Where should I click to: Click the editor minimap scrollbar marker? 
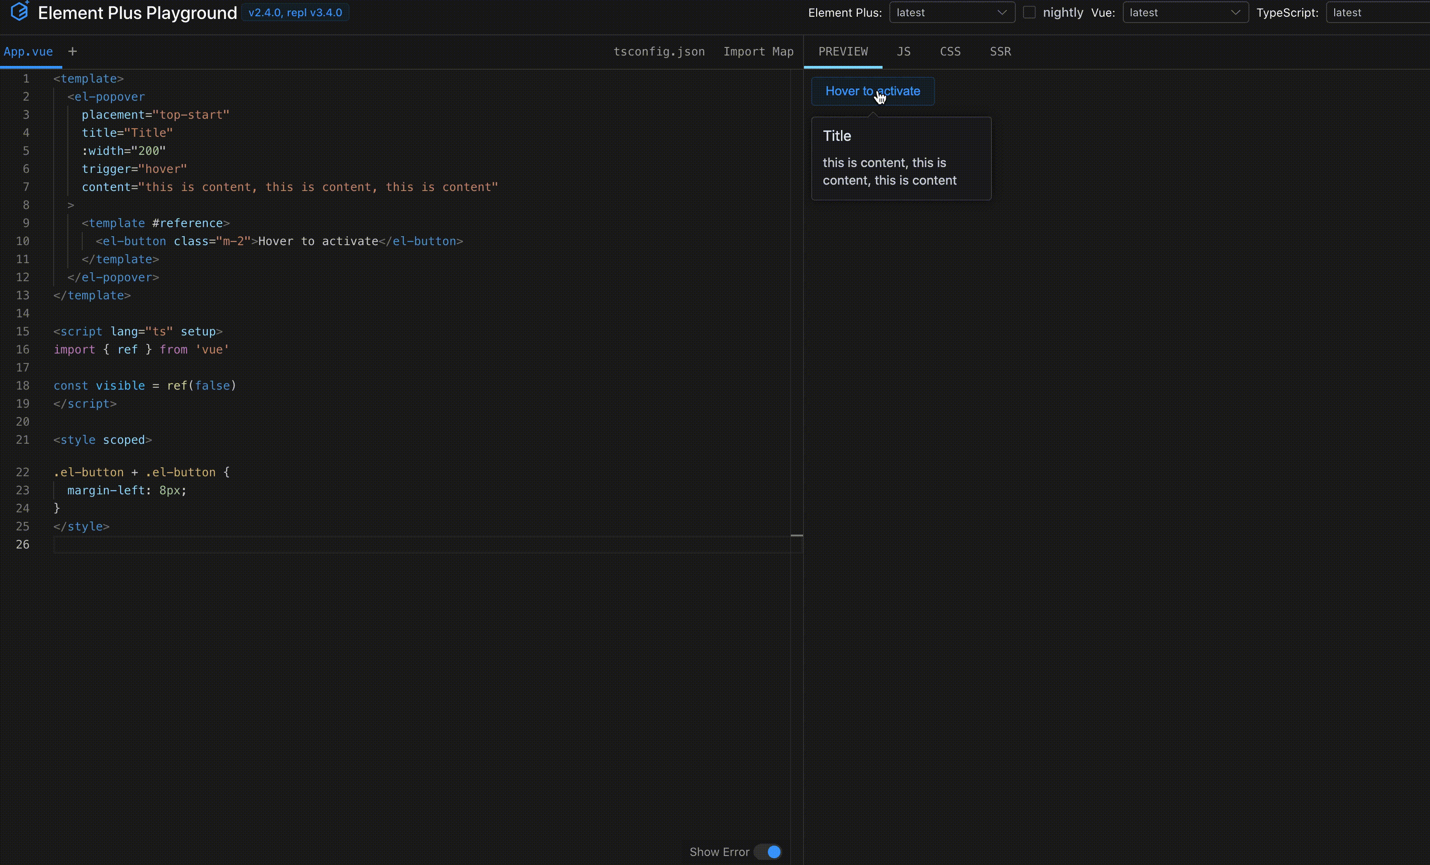[x=797, y=535]
